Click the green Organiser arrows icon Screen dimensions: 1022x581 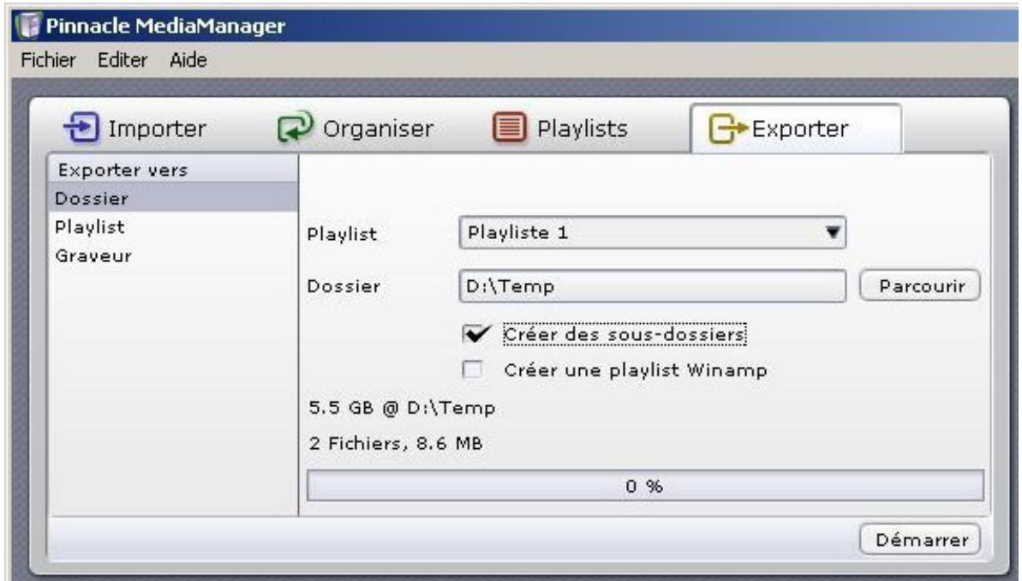(x=296, y=127)
